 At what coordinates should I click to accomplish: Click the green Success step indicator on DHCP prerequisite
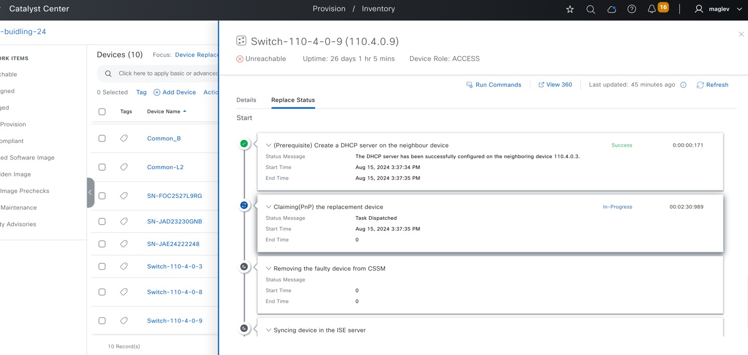click(x=244, y=144)
